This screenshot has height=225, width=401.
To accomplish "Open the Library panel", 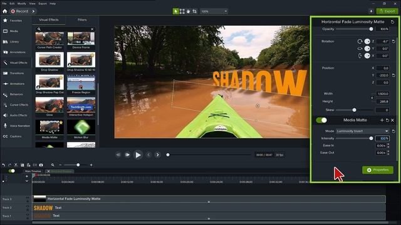I will (x=11, y=42).
